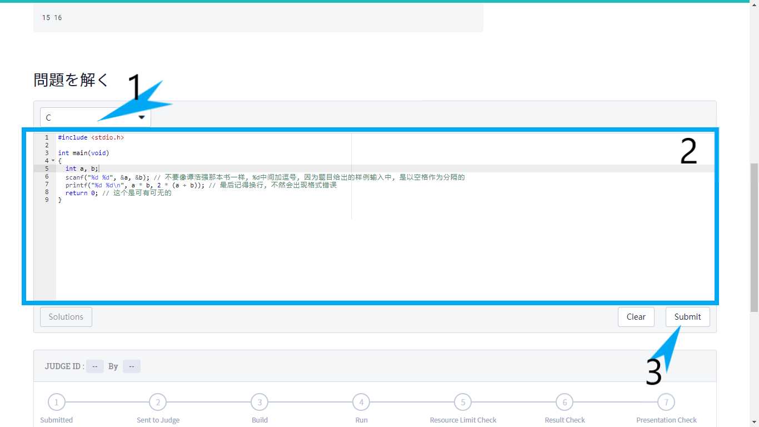Image resolution: width=759 pixels, height=427 pixels.
Task: Select step 4 Run circle
Action: click(361, 402)
